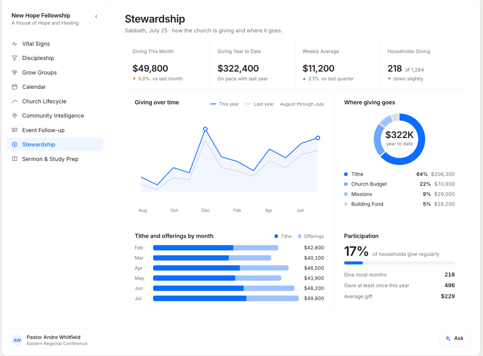Viewport: 483px width, 356px height.
Task: Click the AW avatar badge
Action: [17, 340]
